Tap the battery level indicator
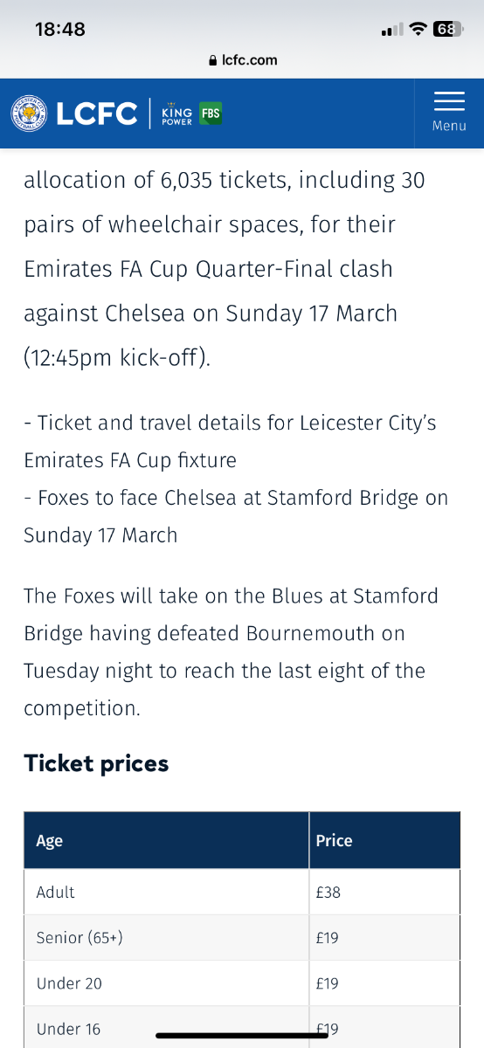The height and width of the screenshot is (1048, 484). pyautogui.click(x=447, y=29)
